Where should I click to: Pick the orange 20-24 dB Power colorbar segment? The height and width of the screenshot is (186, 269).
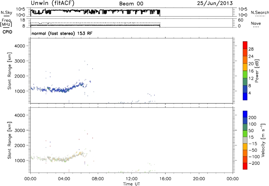[245, 60]
